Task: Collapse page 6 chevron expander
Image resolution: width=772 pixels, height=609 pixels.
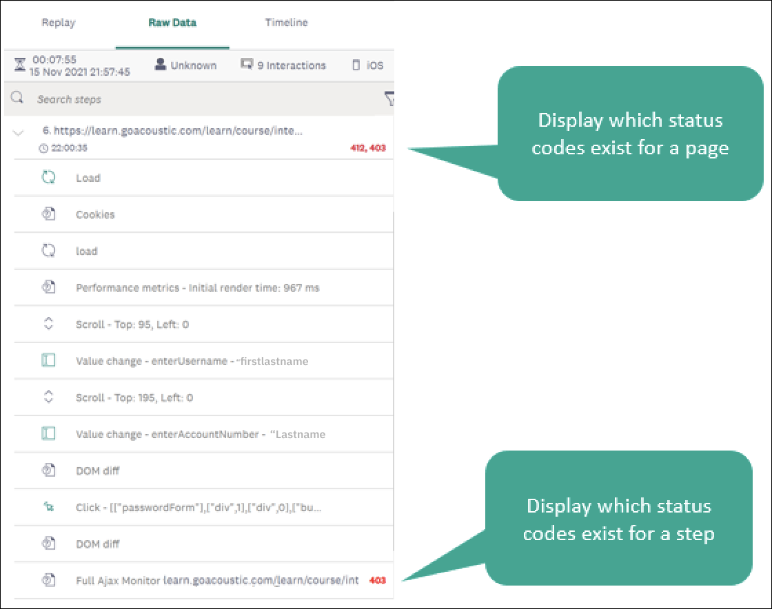Action: (19, 133)
